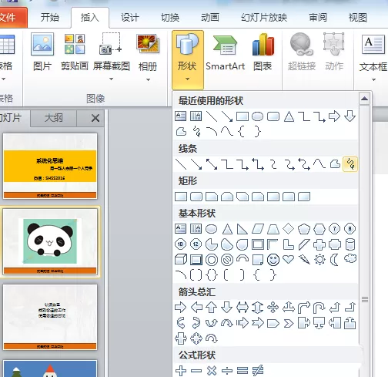Pick the lightning bolt shape
Image resolution: width=388 pixels, height=377 pixels.
304,260
